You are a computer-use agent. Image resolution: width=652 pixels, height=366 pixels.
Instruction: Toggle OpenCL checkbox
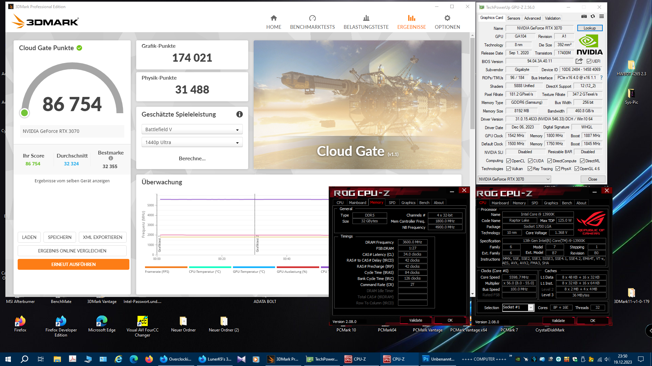508,161
